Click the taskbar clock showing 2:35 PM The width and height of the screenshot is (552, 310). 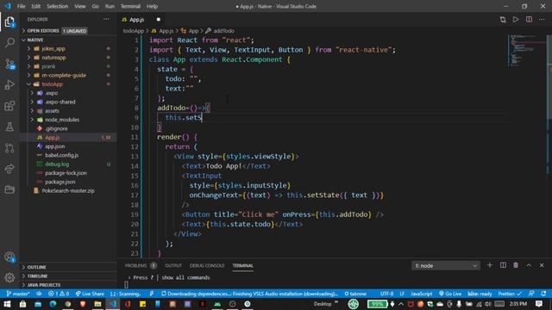click(517, 304)
